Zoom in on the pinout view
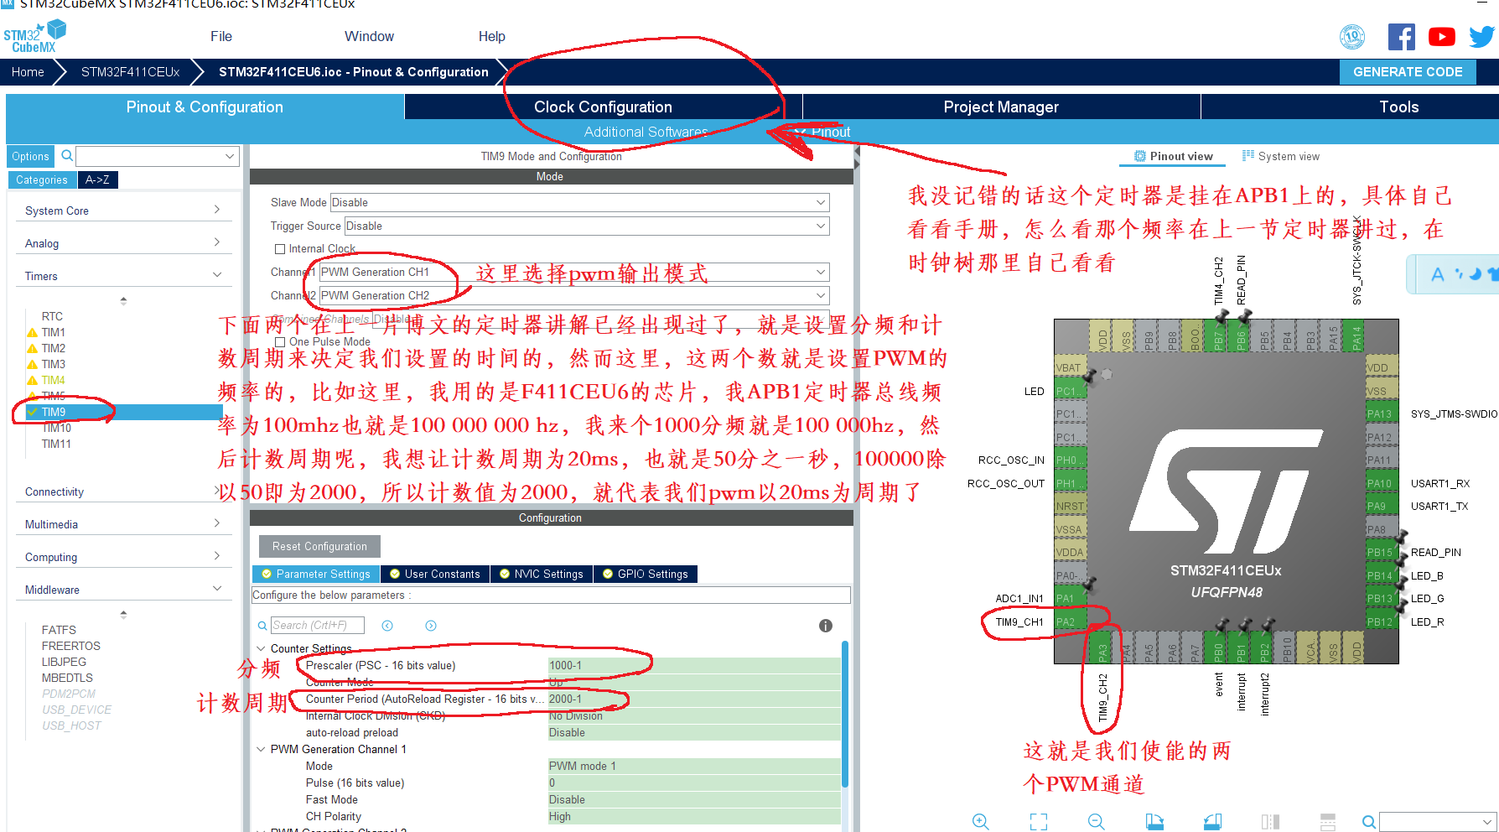The height and width of the screenshot is (832, 1499). (981, 822)
